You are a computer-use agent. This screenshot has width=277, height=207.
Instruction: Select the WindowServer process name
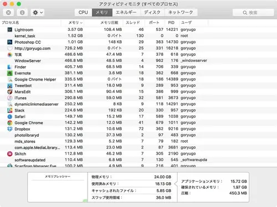(x=28, y=61)
